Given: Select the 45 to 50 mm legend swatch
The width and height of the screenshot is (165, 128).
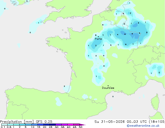Looking at the screenshot, I should pyautogui.click(x=77, y=125).
